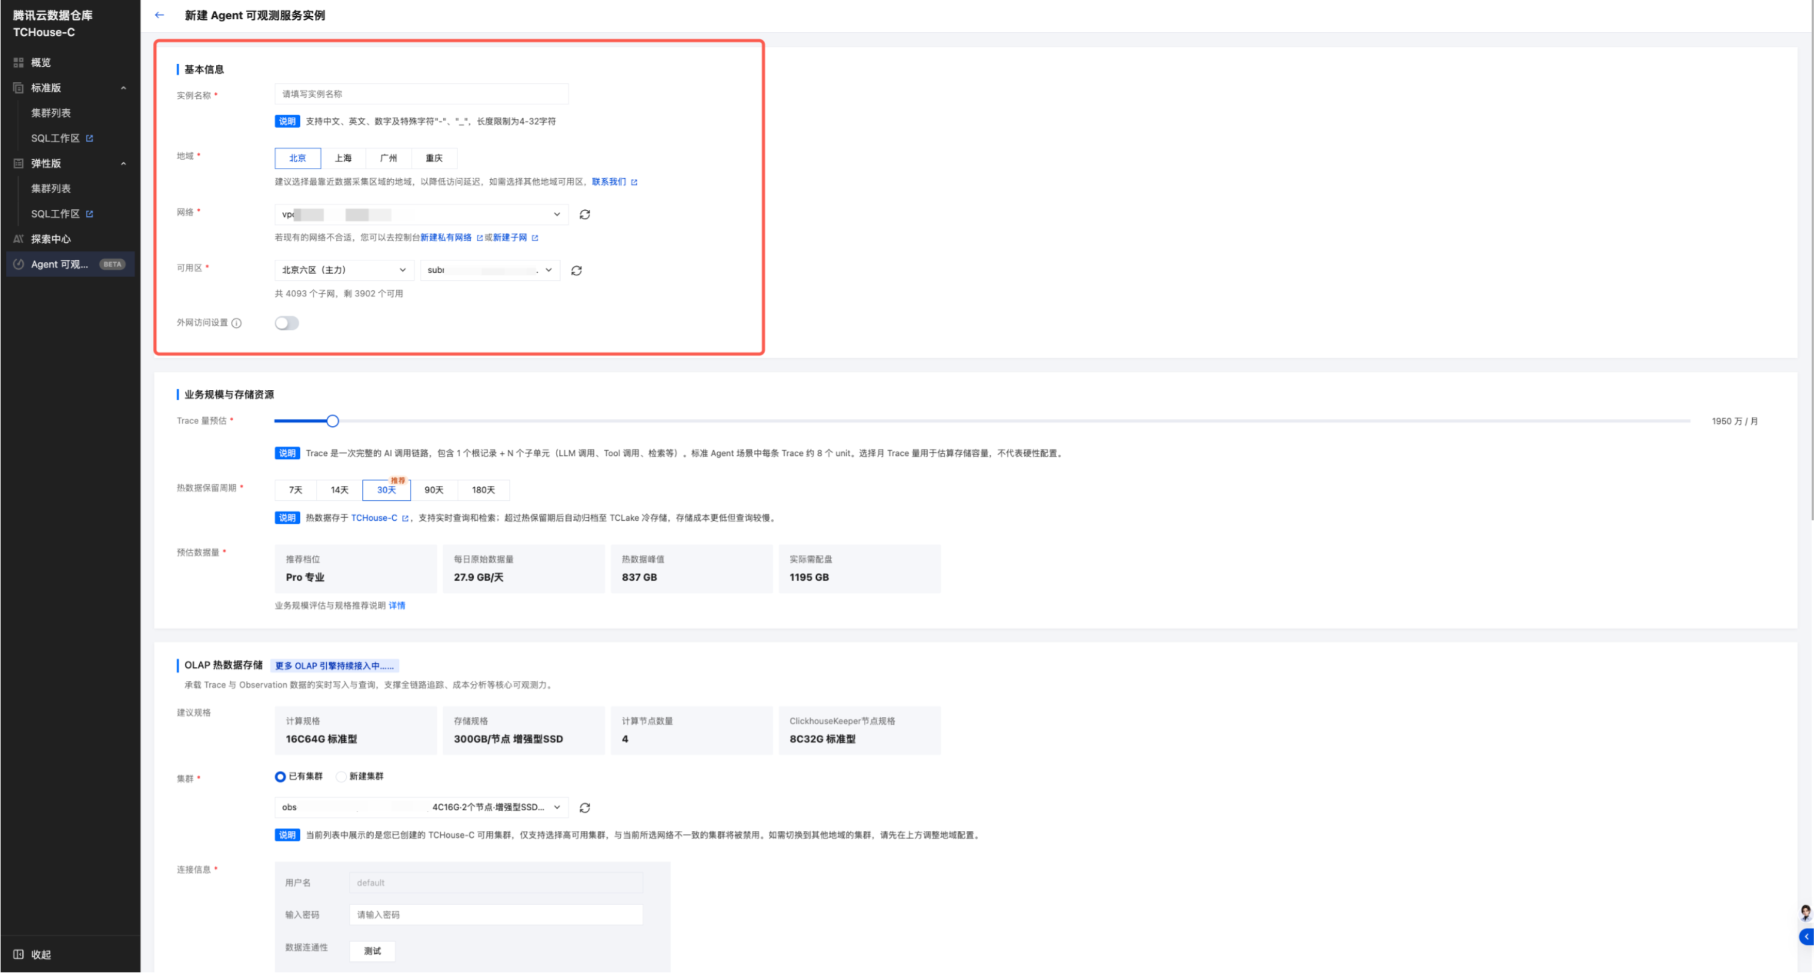Expand the blue side panel arrow
Image resolution: width=1814 pixels, height=973 pixels.
point(1806,936)
